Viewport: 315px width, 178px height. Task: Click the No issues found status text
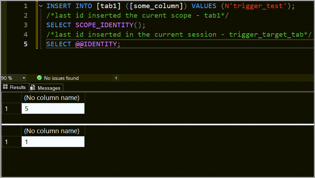(61, 78)
